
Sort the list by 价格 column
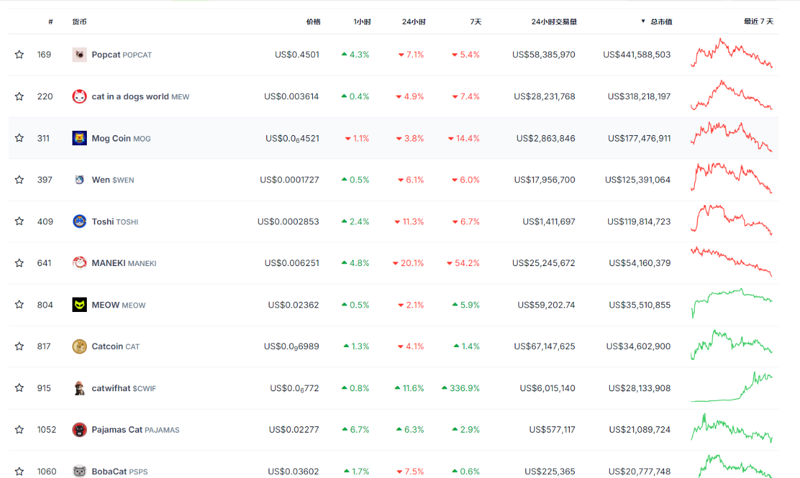[313, 21]
